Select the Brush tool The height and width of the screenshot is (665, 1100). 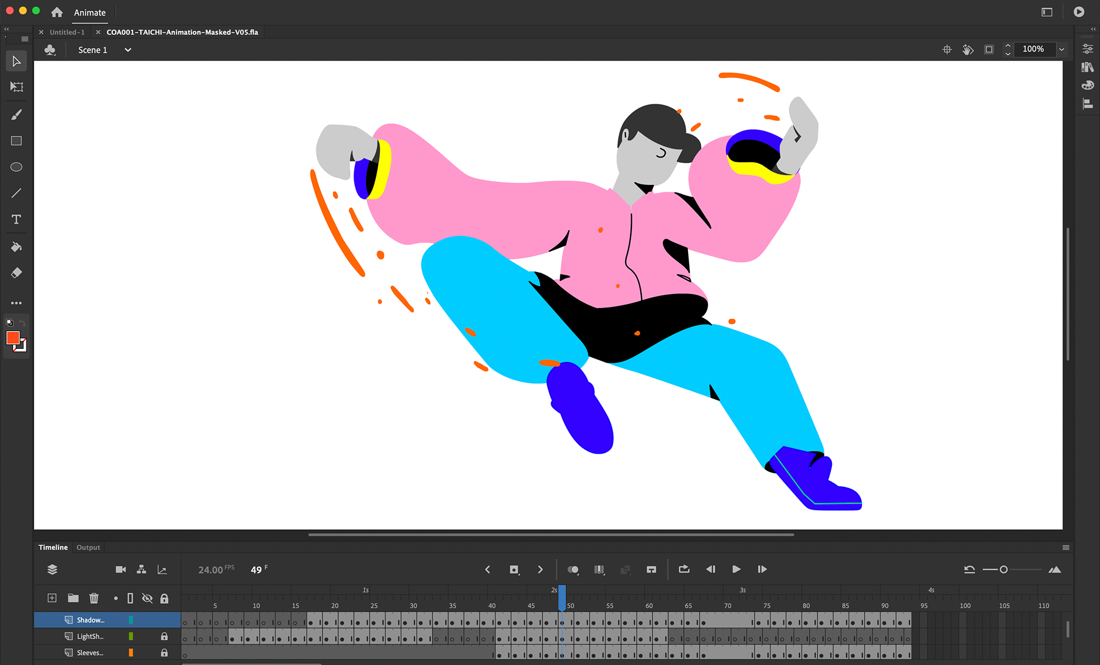[17, 115]
